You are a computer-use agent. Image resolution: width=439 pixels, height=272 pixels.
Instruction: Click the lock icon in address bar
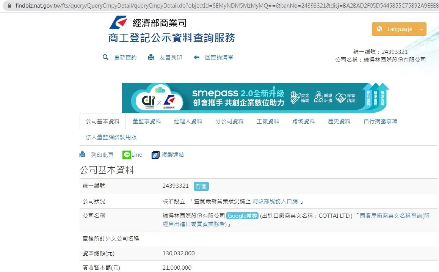[9, 6]
